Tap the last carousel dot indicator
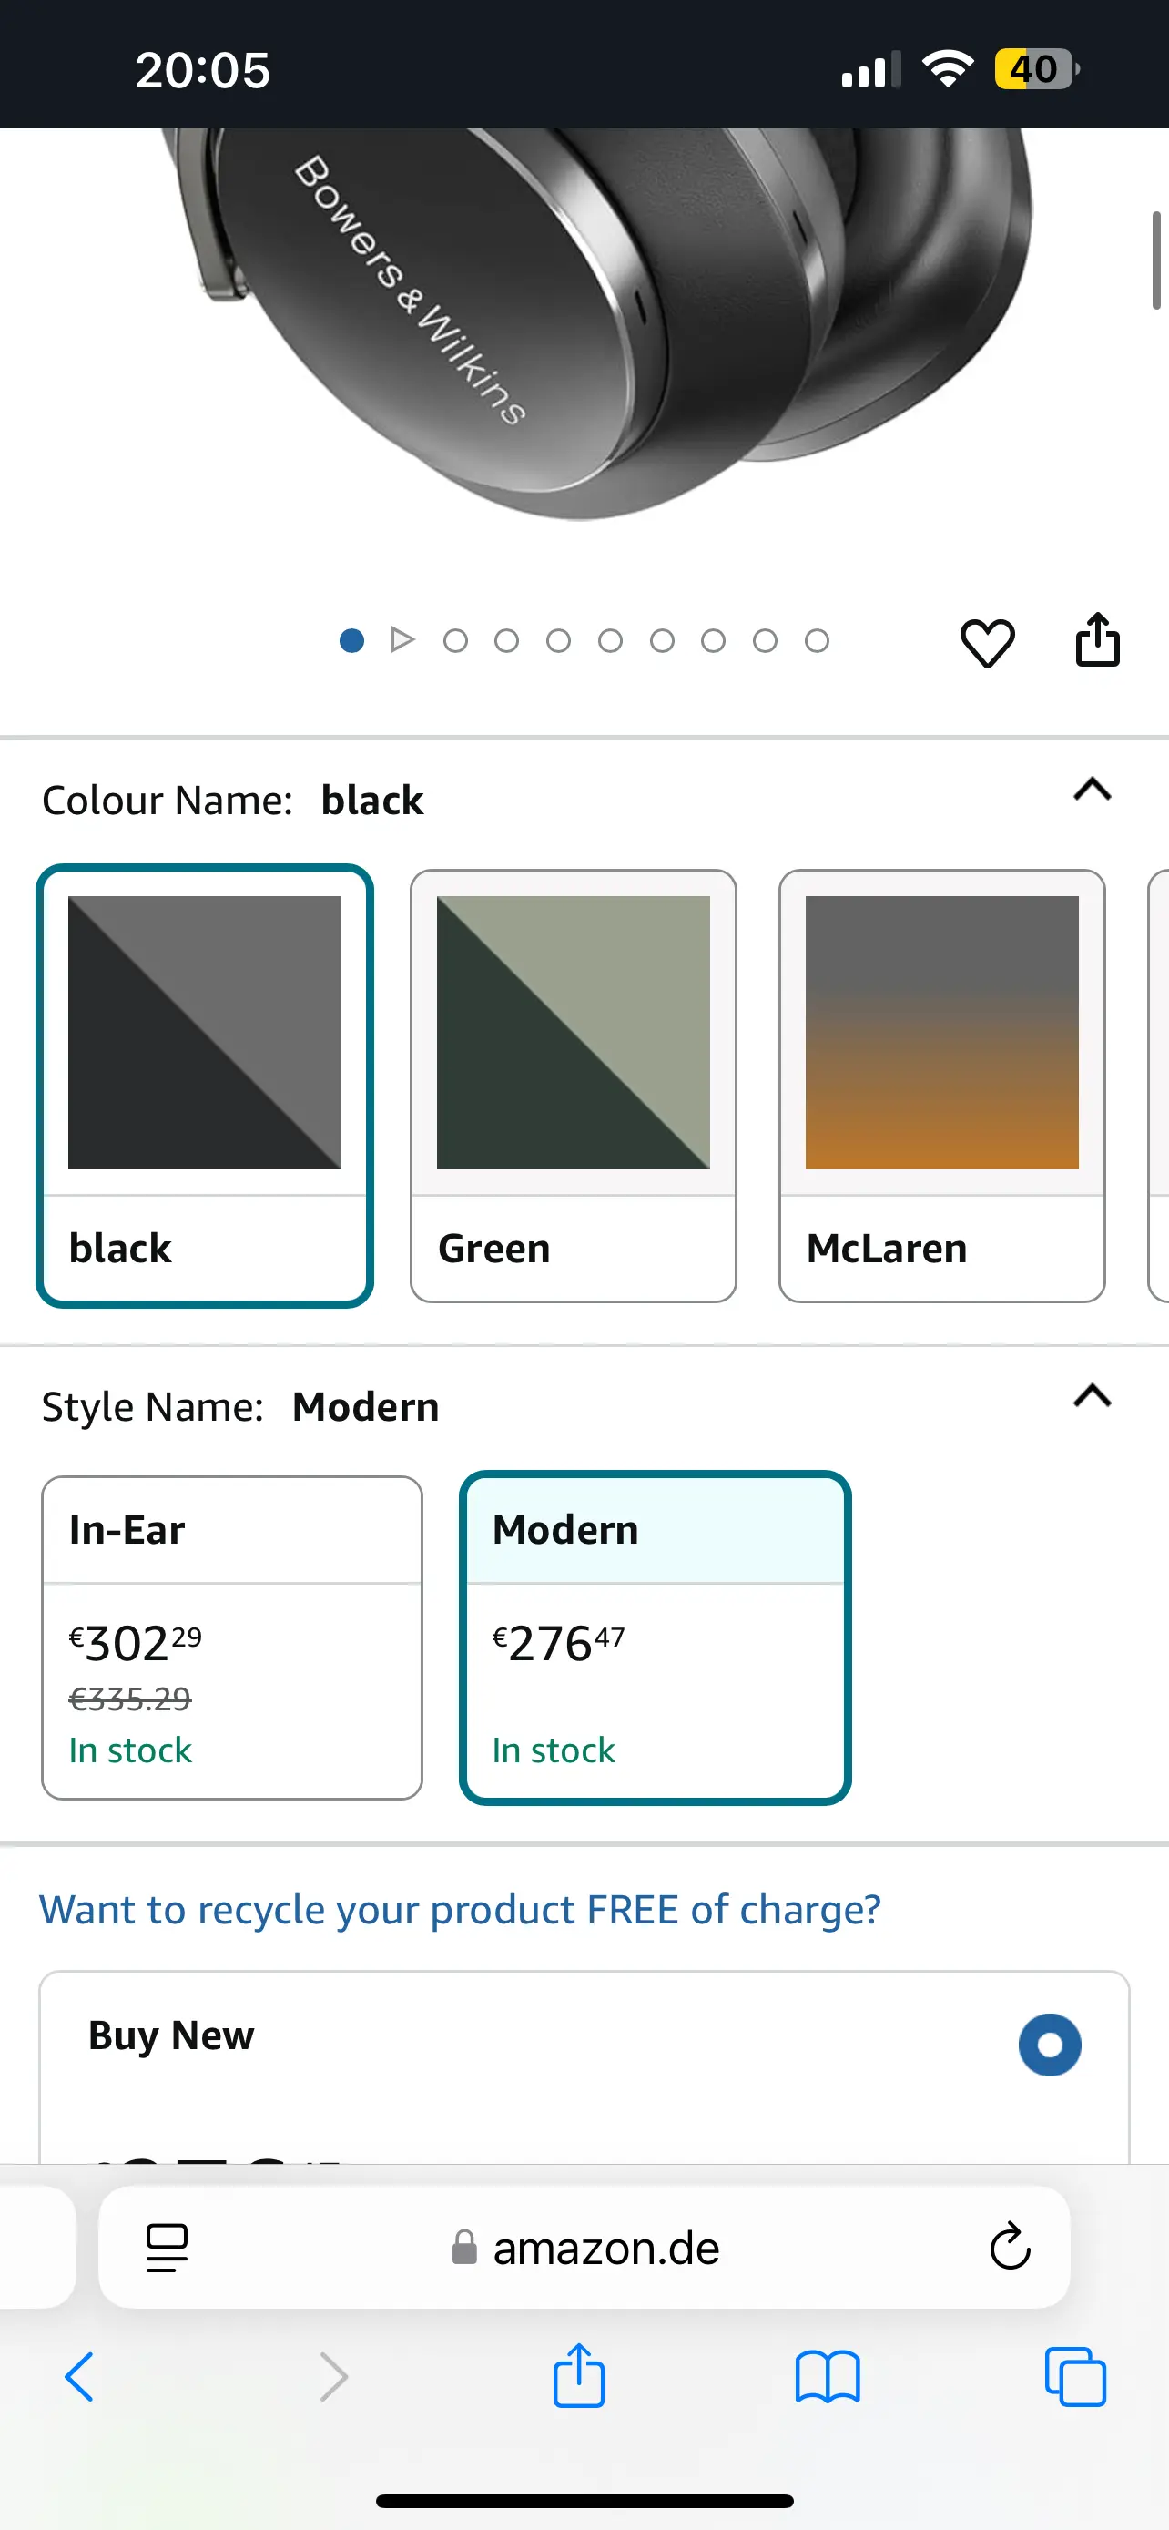1169x2530 pixels. [817, 640]
